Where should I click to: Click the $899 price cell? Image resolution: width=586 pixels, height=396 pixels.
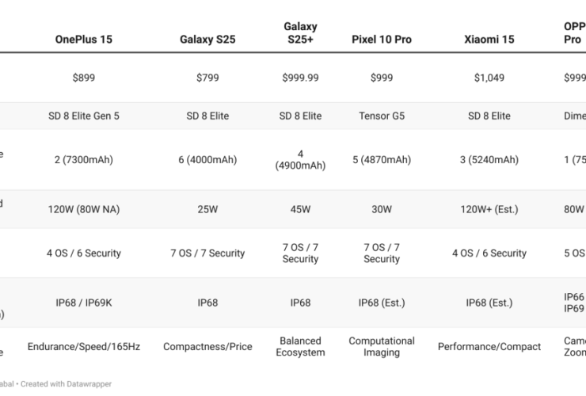83,78
